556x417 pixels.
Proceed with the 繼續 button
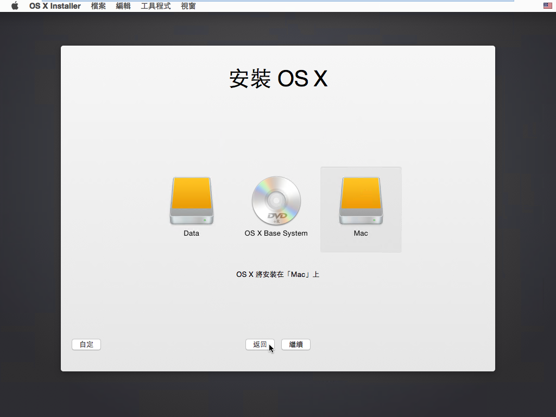pyautogui.click(x=296, y=344)
